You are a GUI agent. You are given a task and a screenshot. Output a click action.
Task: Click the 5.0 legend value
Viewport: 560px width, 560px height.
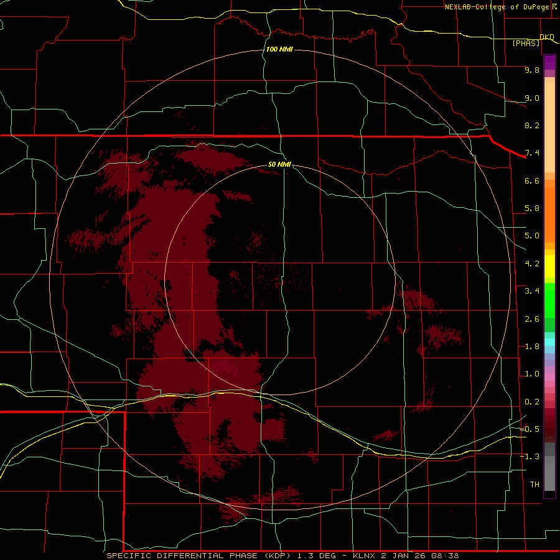(532, 236)
